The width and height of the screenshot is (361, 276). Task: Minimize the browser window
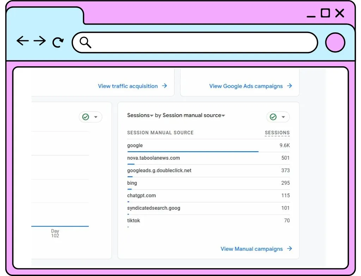[x=311, y=16]
